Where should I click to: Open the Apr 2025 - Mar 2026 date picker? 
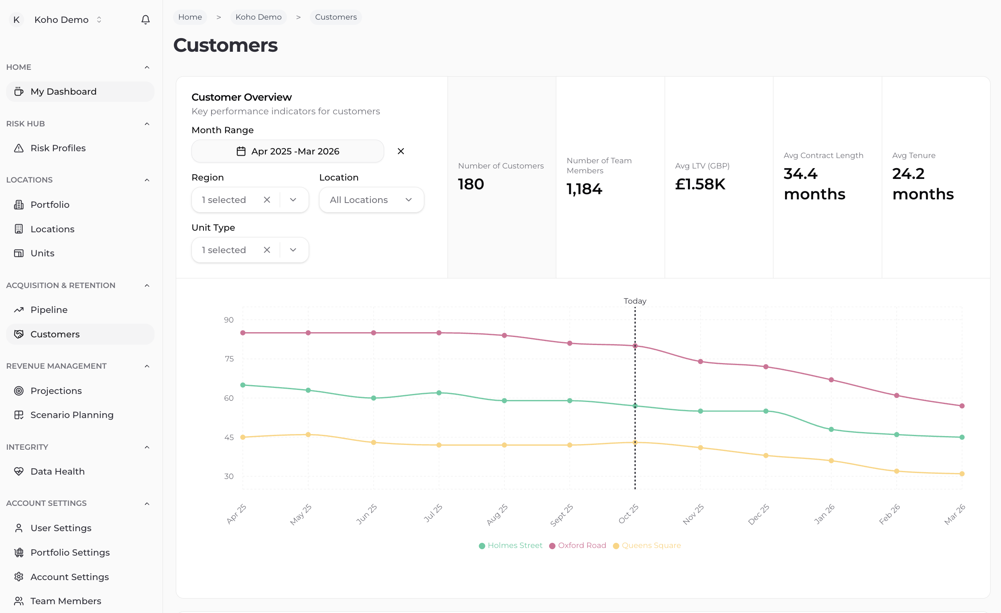coord(288,151)
